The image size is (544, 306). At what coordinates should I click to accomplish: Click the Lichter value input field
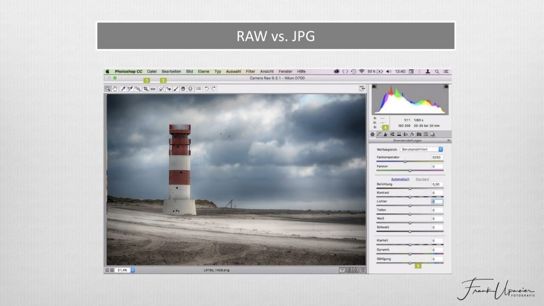(437, 201)
